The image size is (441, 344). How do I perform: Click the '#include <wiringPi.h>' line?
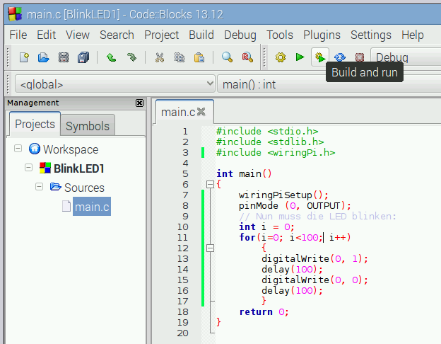[x=276, y=152]
